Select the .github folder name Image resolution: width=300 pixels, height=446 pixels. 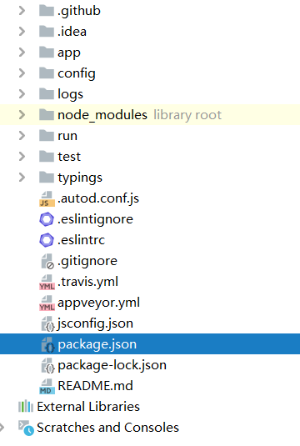point(79,11)
